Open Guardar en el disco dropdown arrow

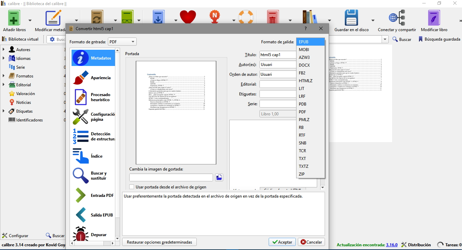pyautogui.click(x=373, y=20)
